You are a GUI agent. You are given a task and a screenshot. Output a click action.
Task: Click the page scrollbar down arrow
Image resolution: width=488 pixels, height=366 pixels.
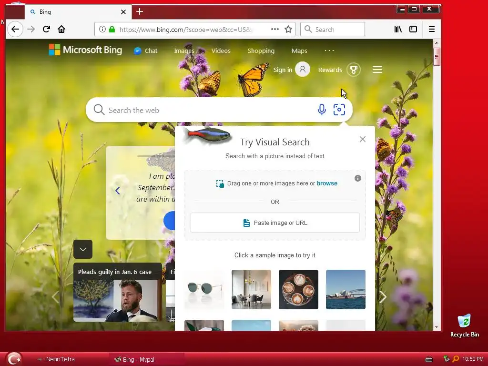pyautogui.click(x=437, y=327)
